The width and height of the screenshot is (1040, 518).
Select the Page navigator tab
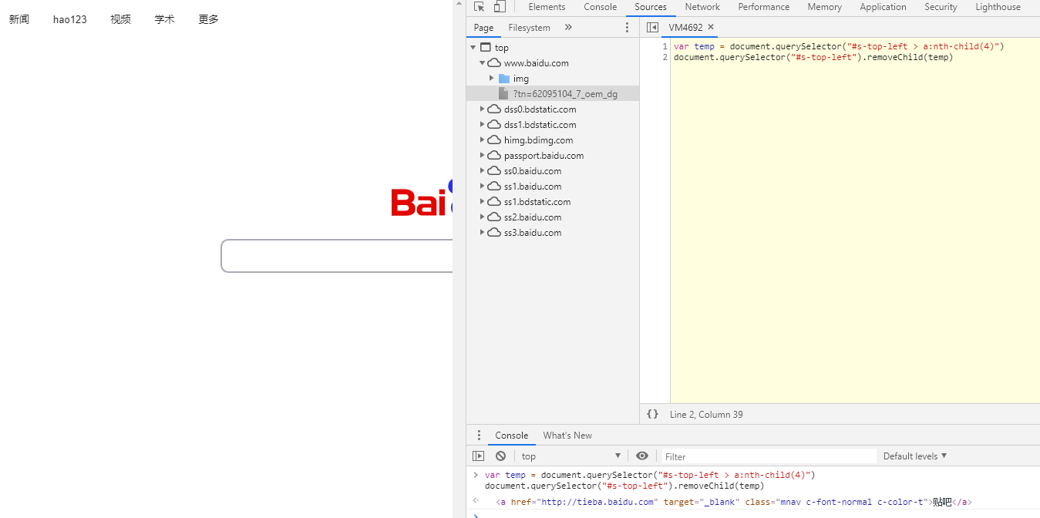[484, 28]
